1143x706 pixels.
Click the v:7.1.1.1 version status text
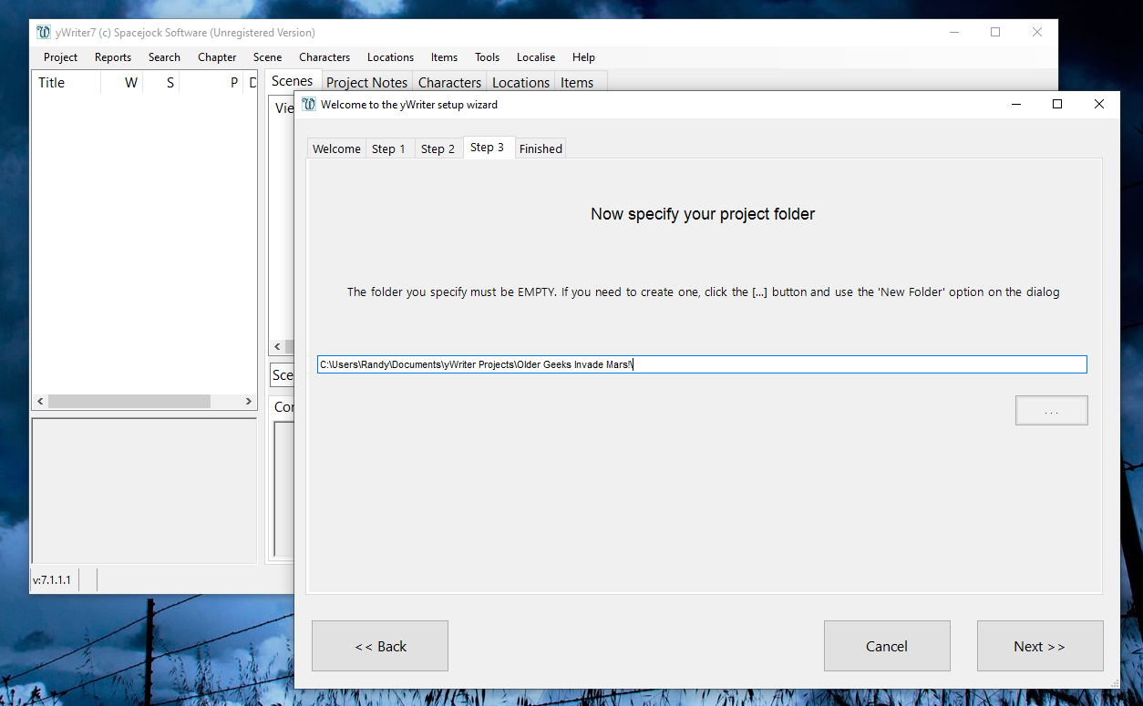point(52,579)
